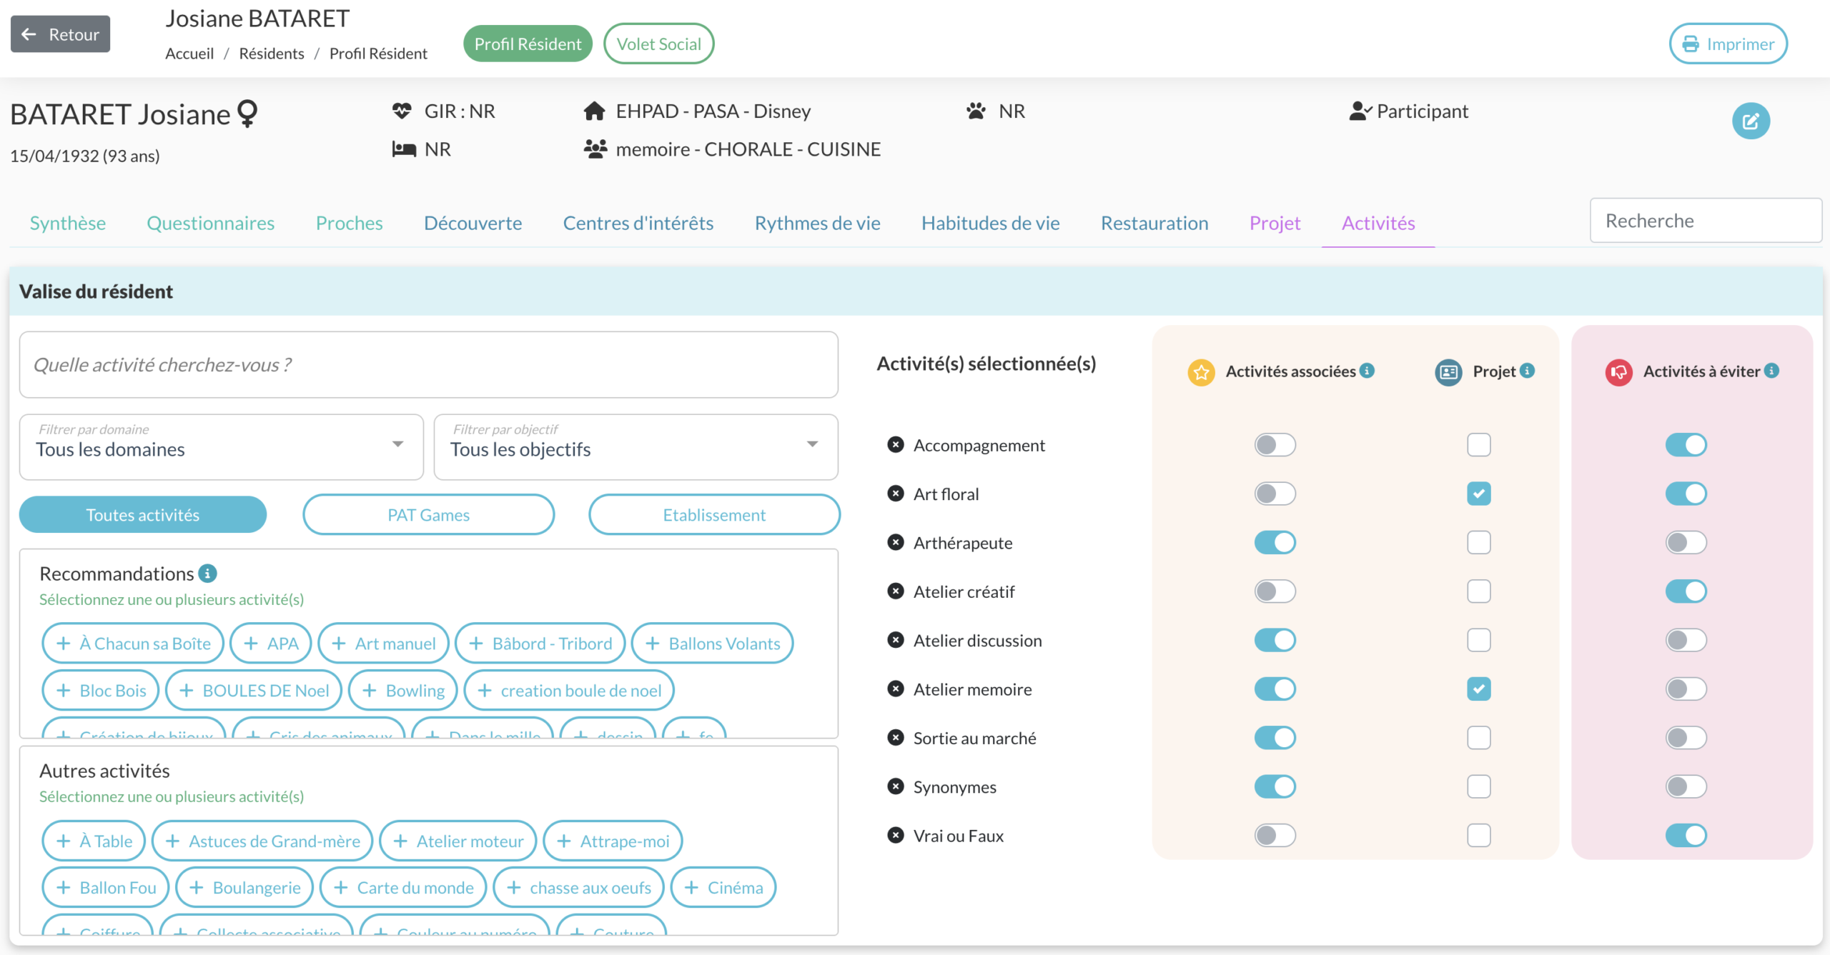Click the blue edit pencil icon
The image size is (1830, 955).
1750,121
